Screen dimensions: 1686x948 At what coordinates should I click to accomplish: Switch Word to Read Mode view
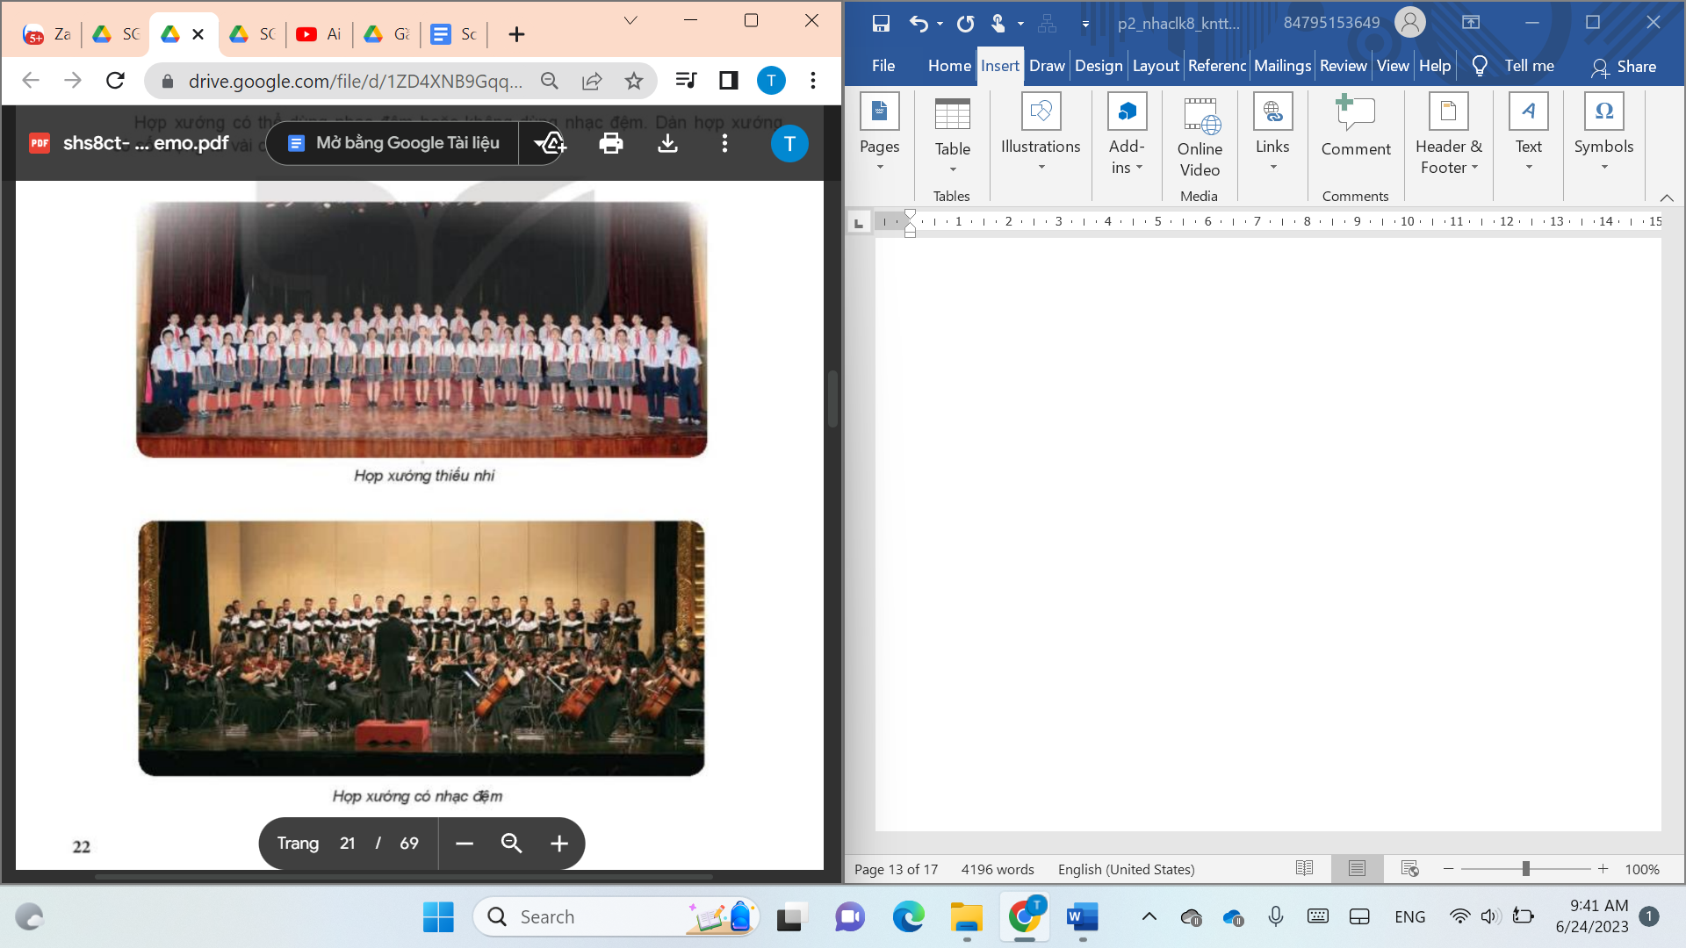click(x=1305, y=868)
